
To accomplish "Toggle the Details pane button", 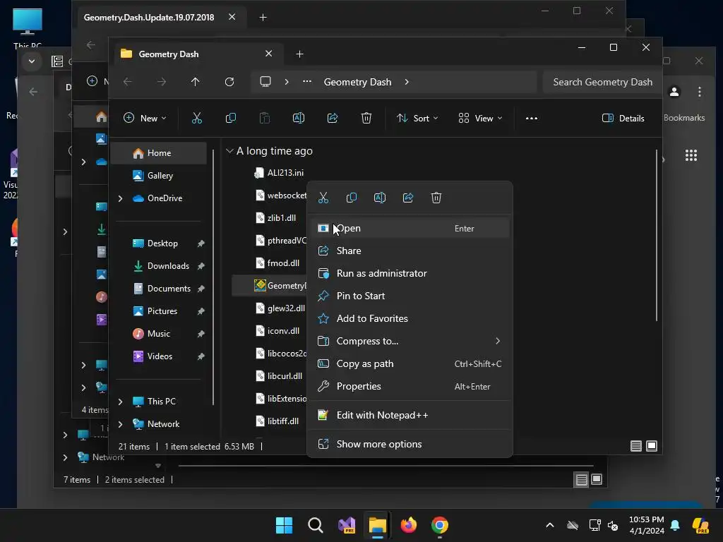I will pyautogui.click(x=623, y=118).
